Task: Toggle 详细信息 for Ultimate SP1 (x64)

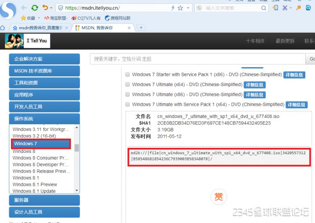Action: tap(297, 105)
